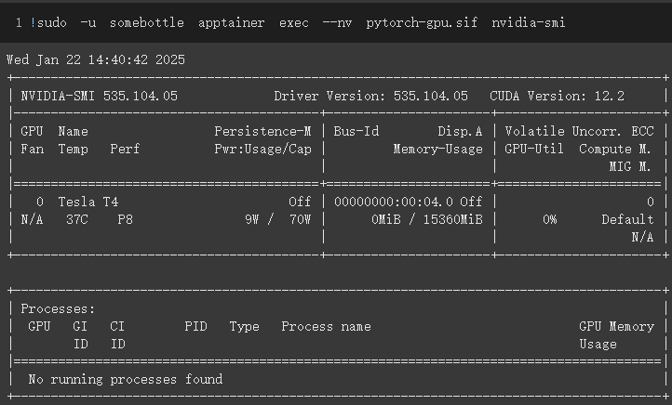
Task: Click the 'Disp.A' column header
Action: click(x=460, y=131)
